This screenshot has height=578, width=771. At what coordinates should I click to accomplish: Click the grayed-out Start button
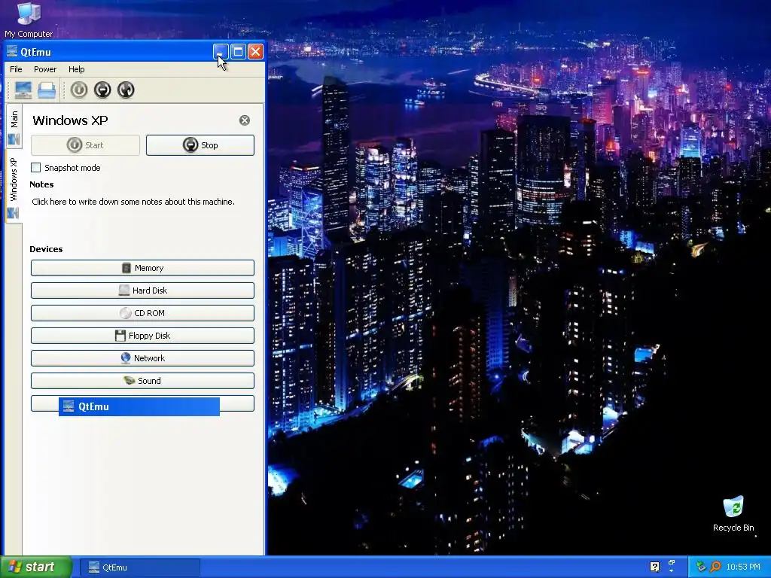pos(86,145)
